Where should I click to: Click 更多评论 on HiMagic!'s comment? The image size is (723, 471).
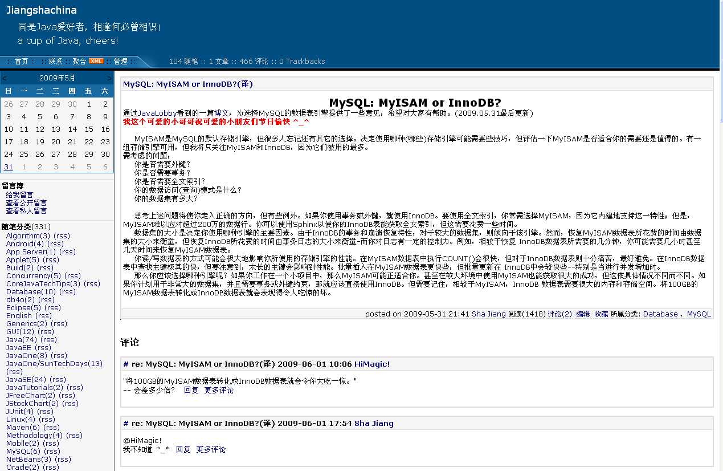219,390
